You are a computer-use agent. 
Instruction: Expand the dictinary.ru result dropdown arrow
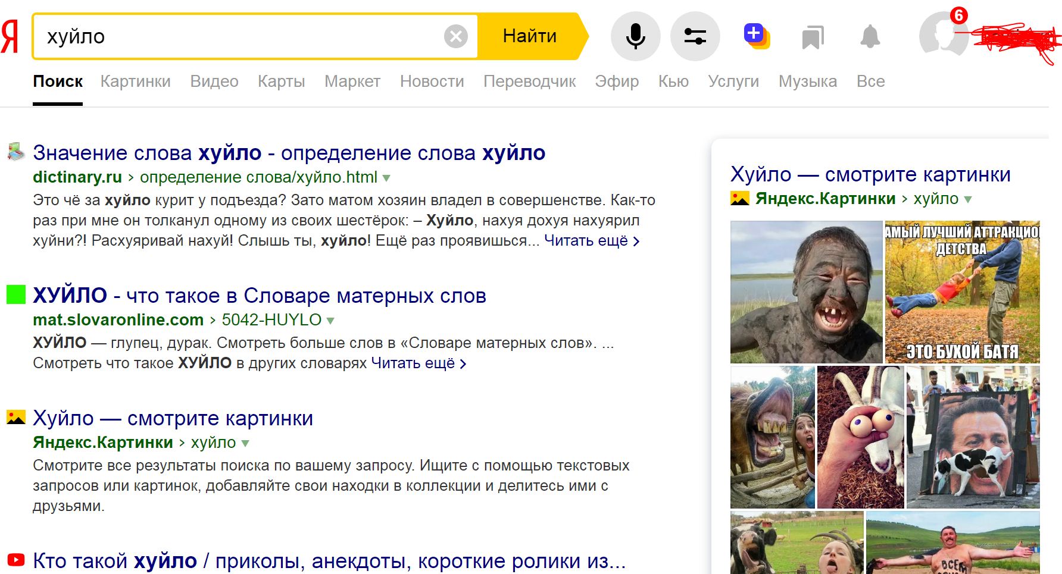click(386, 178)
